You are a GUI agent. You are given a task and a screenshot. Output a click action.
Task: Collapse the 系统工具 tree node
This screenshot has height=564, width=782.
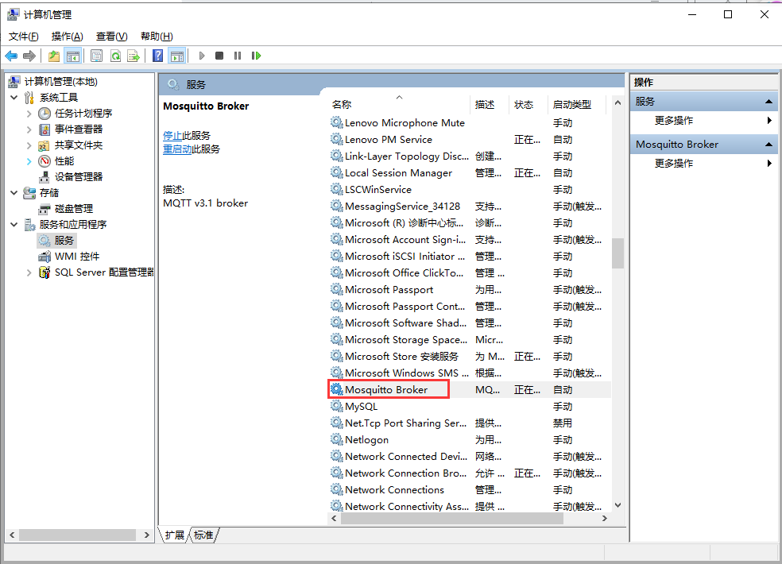(x=14, y=97)
